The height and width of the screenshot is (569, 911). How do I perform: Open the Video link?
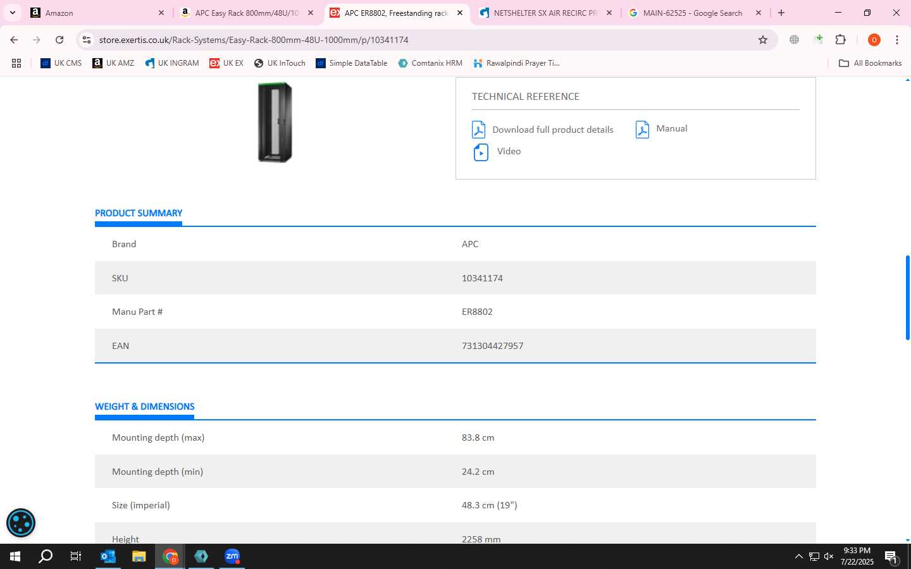pos(509,151)
